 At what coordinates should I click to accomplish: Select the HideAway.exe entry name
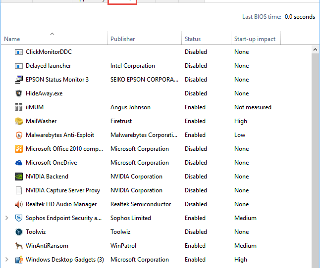(44, 93)
